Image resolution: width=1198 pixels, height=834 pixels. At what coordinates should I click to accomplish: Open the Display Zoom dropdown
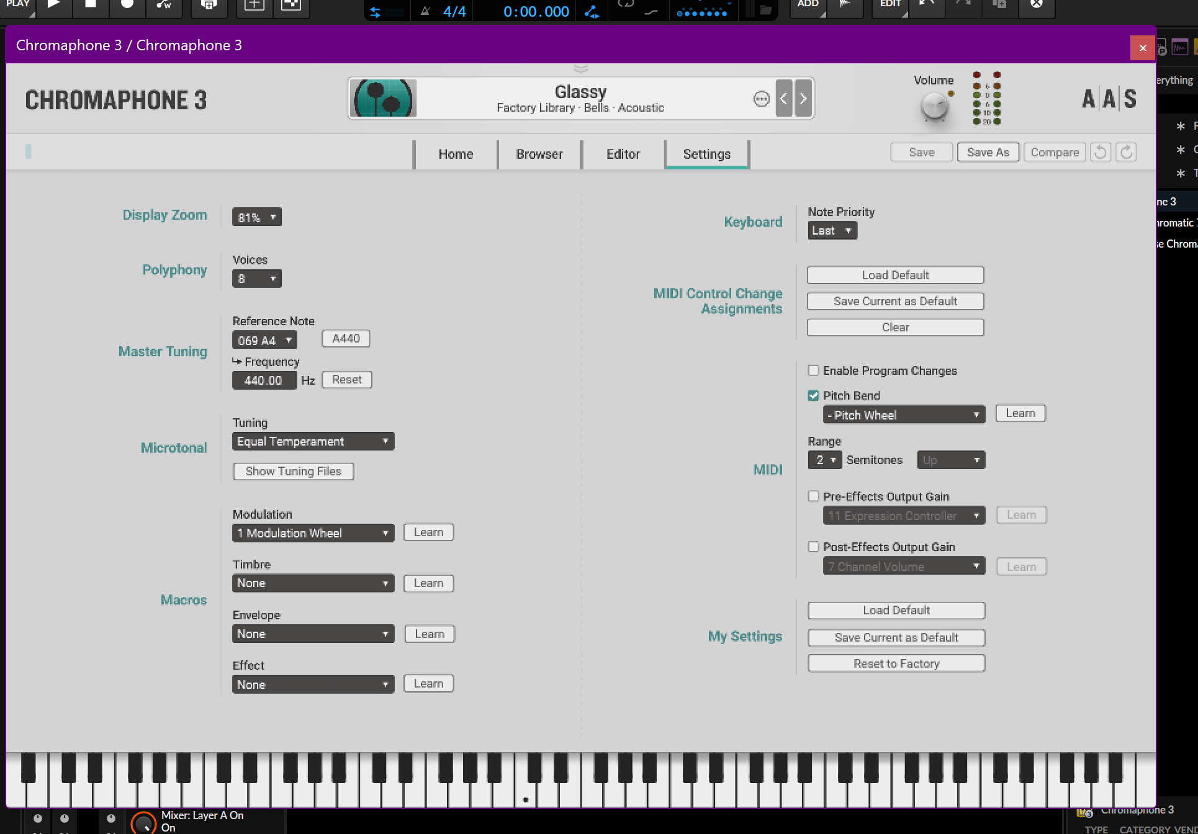tap(256, 217)
